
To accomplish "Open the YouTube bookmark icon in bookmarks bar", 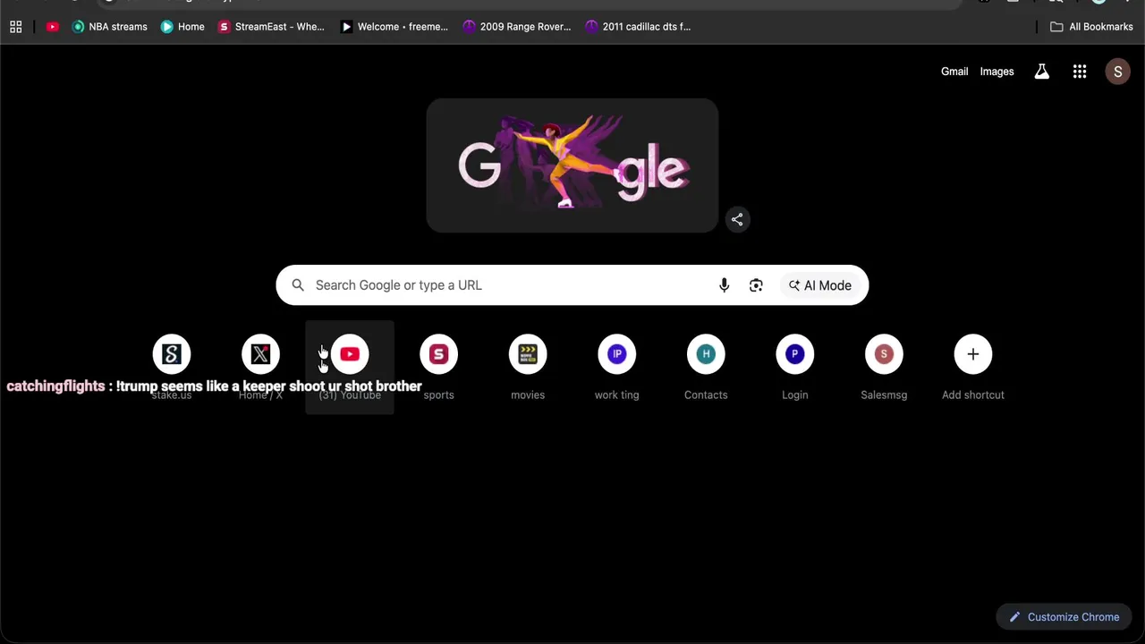I will pos(52,27).
